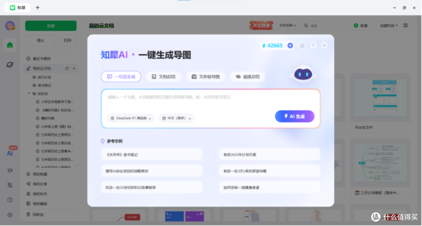This screenshot has width=422, height=226.
Task: Click the diagram structure icon in left rail
Action: 10,185
